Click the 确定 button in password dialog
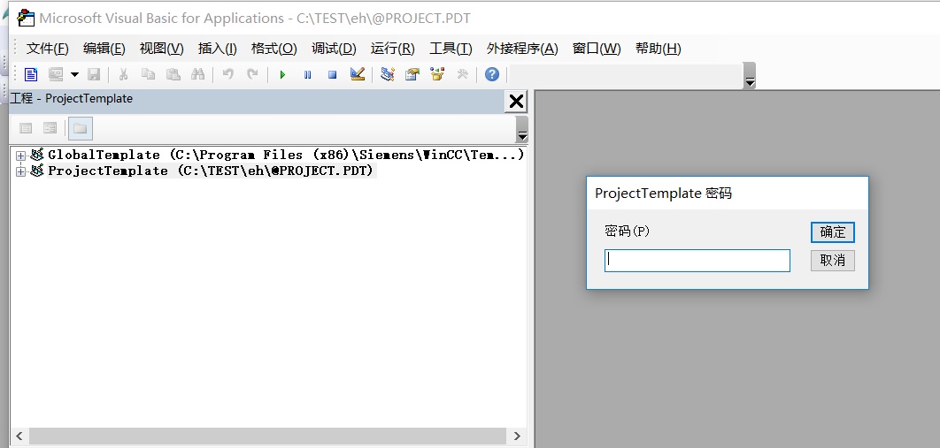The image size is (940, 448). coord(832,232)
